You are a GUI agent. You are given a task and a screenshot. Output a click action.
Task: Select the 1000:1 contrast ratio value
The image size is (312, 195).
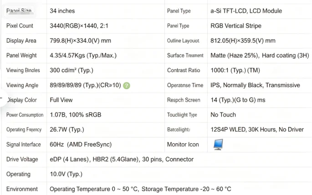pos(235,70)
